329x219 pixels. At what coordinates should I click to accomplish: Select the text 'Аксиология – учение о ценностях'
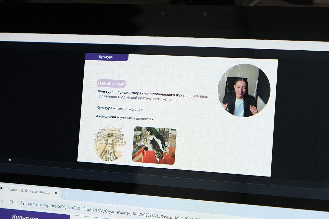click(124, 118)
